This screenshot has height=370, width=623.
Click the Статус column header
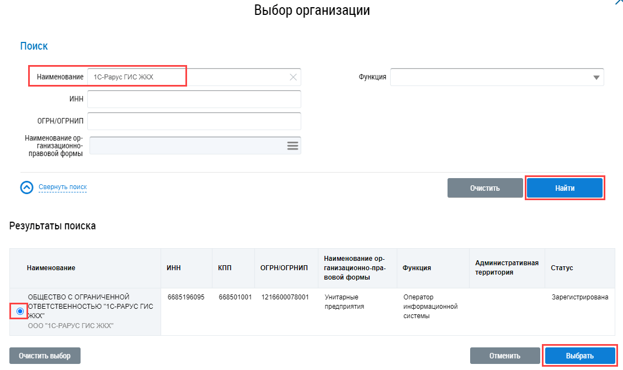[562, 268]
